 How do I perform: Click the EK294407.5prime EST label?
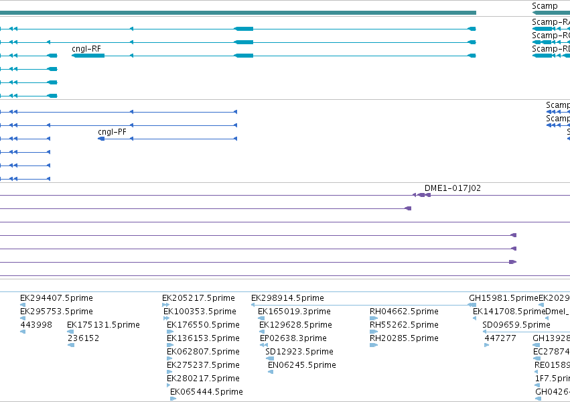[x=56, y=298]
